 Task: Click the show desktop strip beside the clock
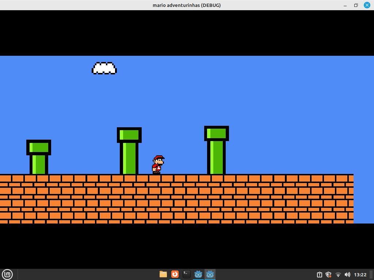[x=371, y=275]
